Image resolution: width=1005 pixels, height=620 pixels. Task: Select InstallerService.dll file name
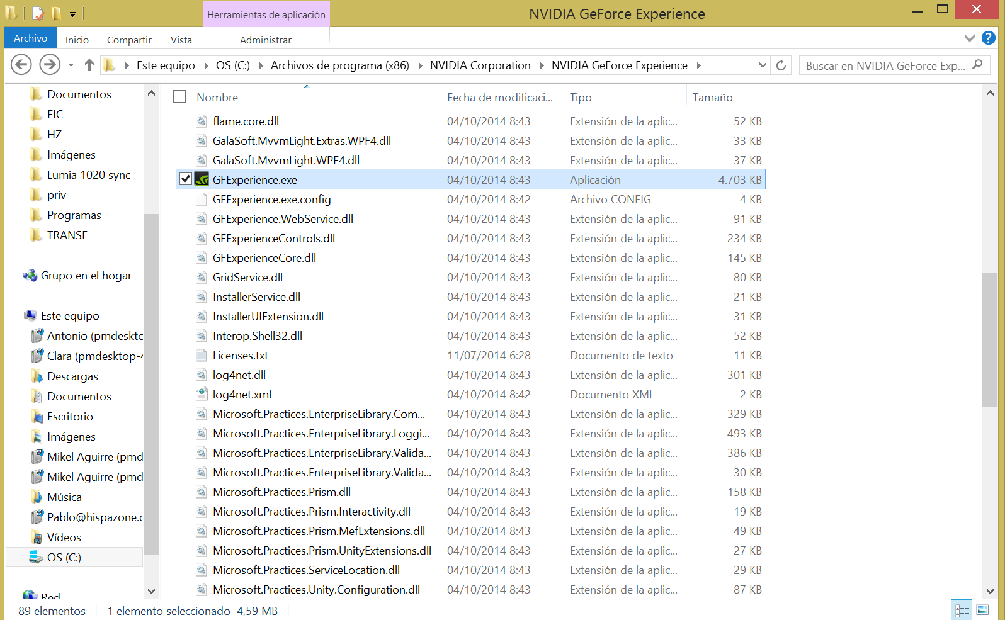point(256,296)
